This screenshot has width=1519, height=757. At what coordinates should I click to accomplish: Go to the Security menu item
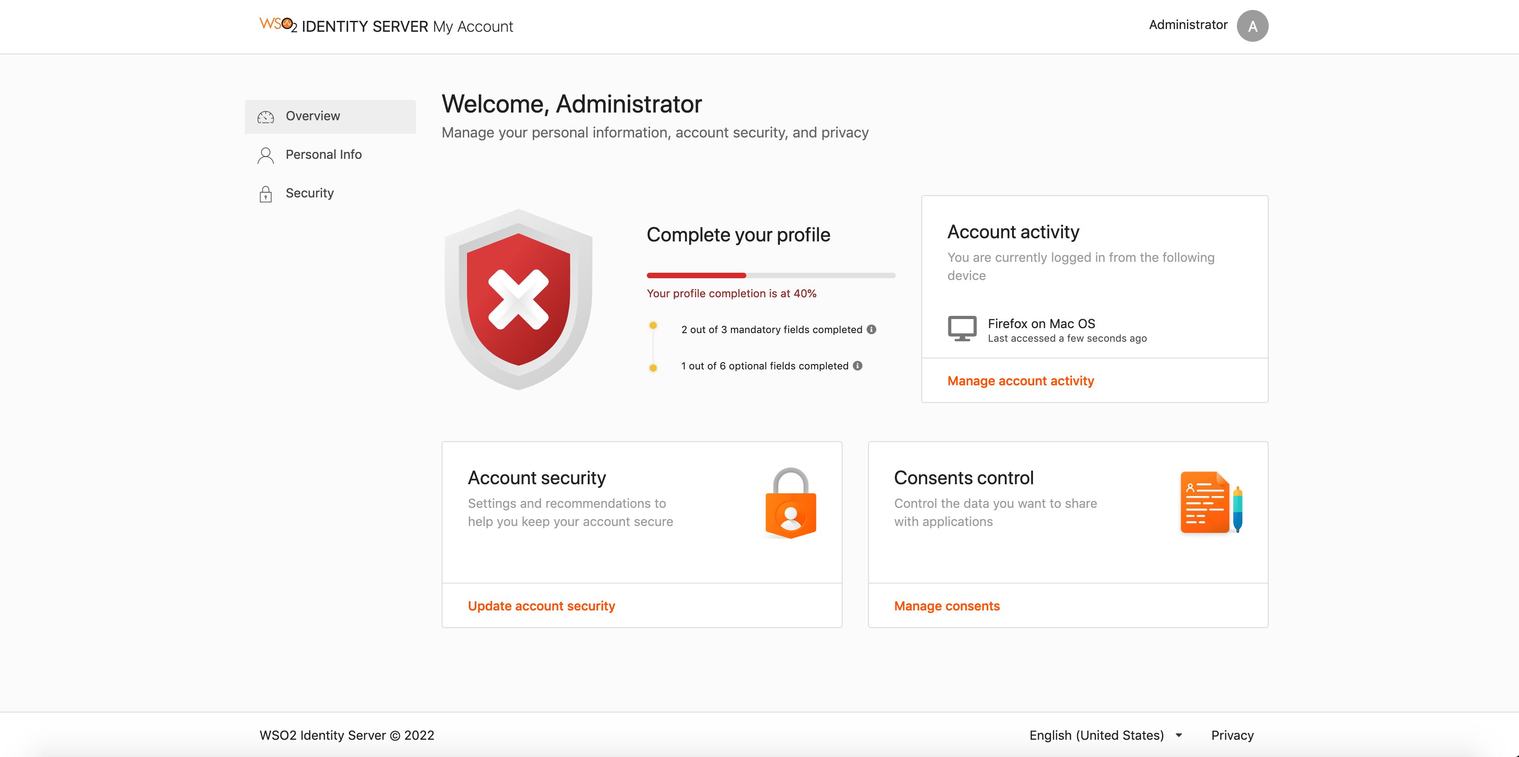[310, 193]
